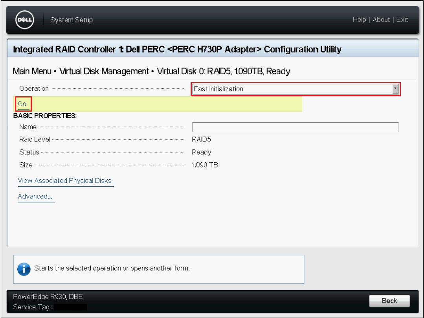The image size is (424, 318).
Task: Click the BASIC PROPERTIES heading
Action: point(45,116)
